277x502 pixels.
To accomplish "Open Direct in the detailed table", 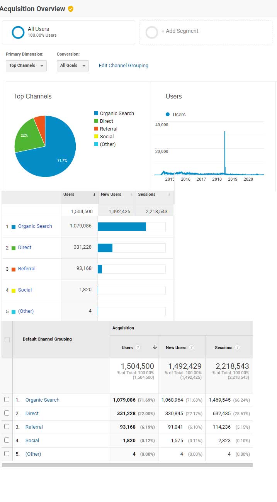I will [32, 414].
